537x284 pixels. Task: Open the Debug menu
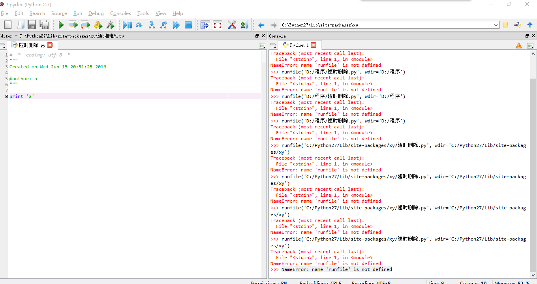(96, 13)
